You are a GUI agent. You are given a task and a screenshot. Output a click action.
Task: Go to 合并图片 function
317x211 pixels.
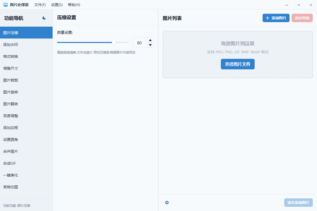[26, 151]
